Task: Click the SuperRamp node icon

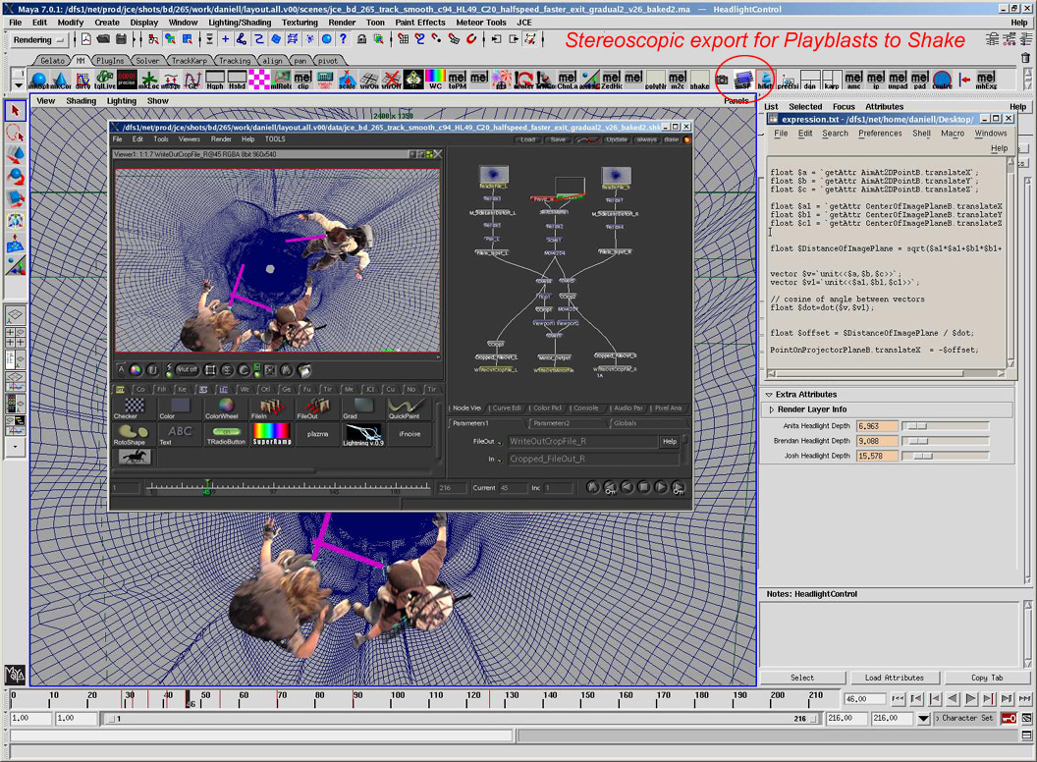Action: (272, 432)
